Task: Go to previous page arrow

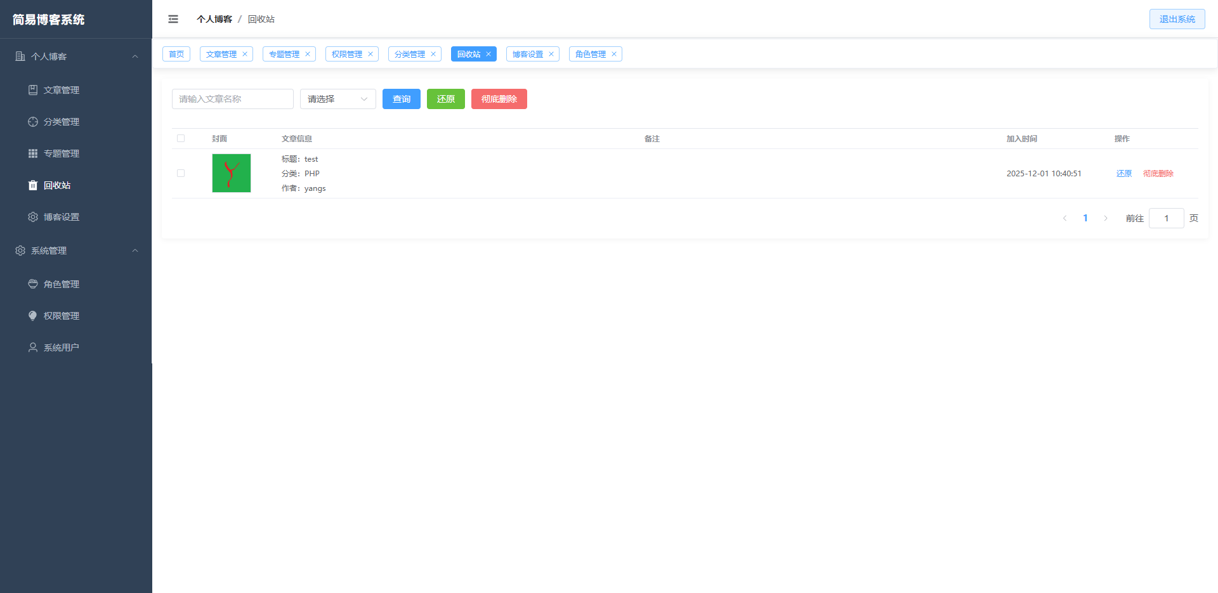Action: 1065,218
